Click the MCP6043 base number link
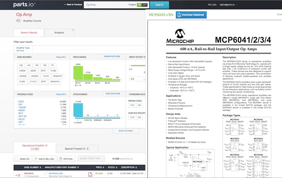 pyautogui.click(x=29, y=173)
